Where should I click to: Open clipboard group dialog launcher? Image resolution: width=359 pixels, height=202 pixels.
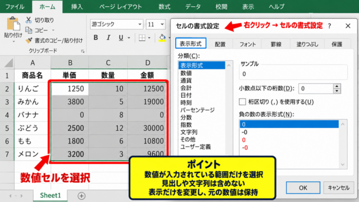(x=82, y=51)
